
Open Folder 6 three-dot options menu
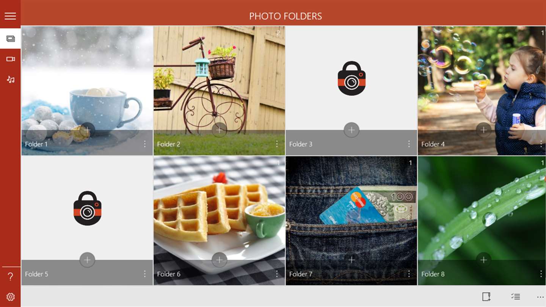(277, 274)
